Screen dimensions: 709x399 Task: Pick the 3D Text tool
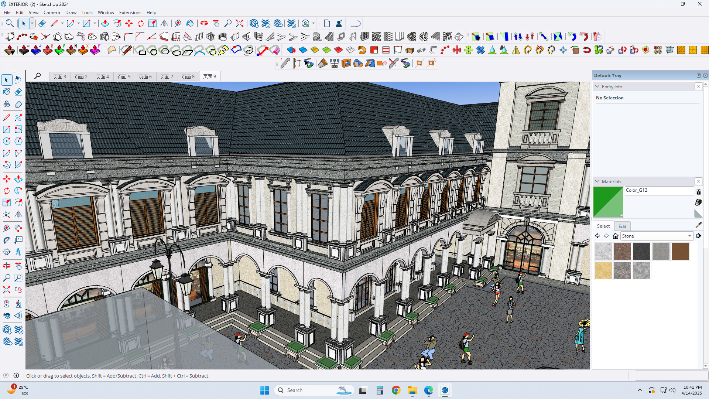tap(18, 252)
